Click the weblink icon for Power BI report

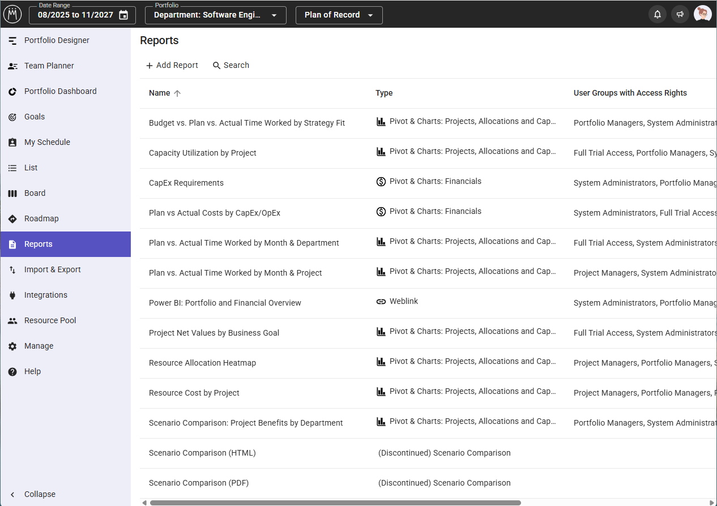pos(381,302)
